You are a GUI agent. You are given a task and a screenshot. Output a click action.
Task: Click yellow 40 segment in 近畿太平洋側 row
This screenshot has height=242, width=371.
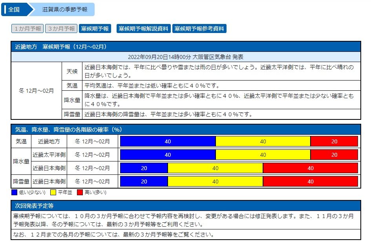pyautogui.click(x=263, y=155)
